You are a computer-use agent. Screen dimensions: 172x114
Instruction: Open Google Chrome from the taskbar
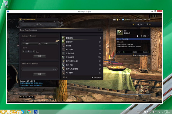point(29,112)
